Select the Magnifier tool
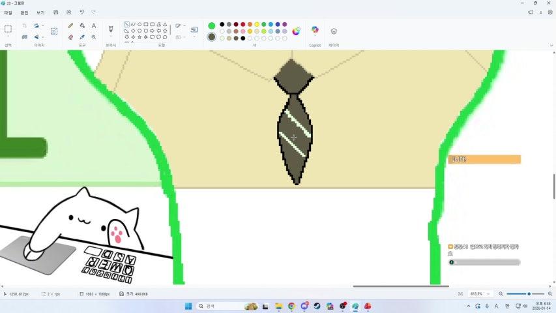556x313 pixels. point(94,37)
